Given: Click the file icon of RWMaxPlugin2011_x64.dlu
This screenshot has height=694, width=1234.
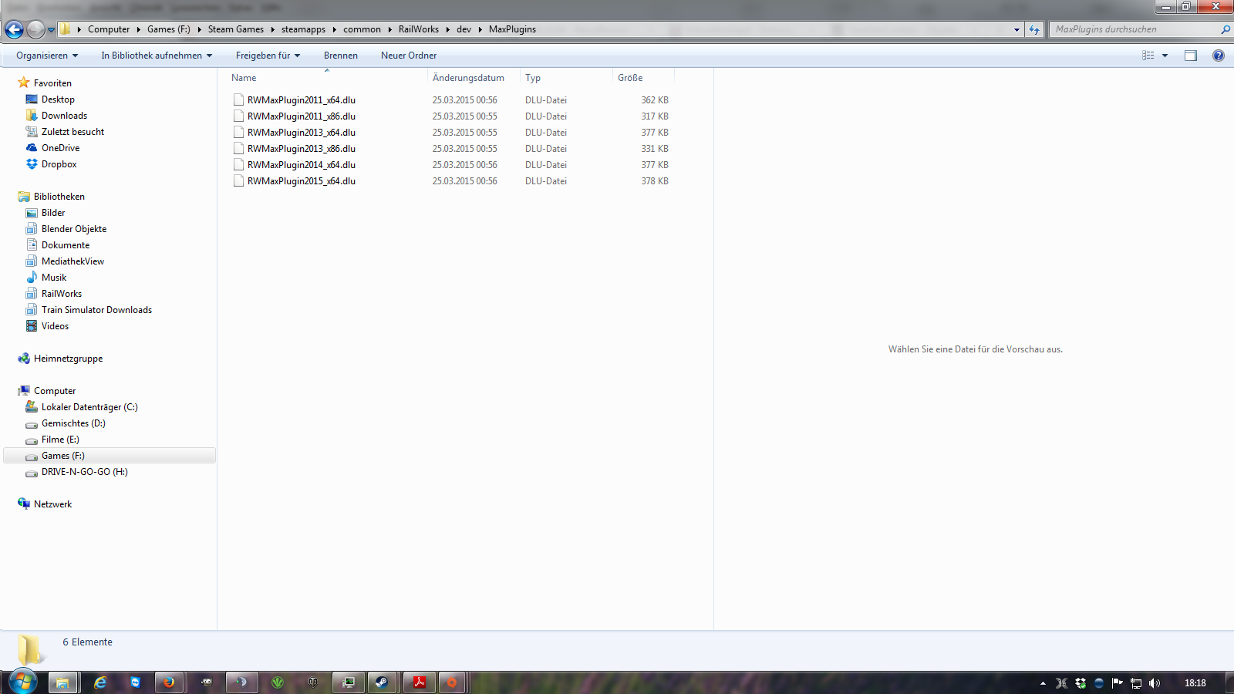Looking at the screenshot, I should (x=239, y=100).
